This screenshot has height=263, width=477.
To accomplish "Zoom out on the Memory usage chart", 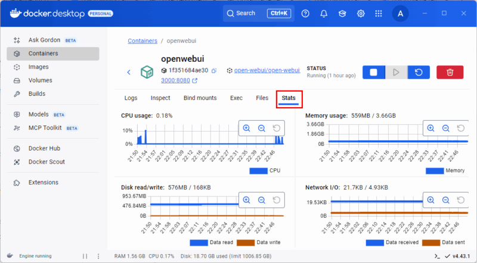I will [x=445, y=128].
